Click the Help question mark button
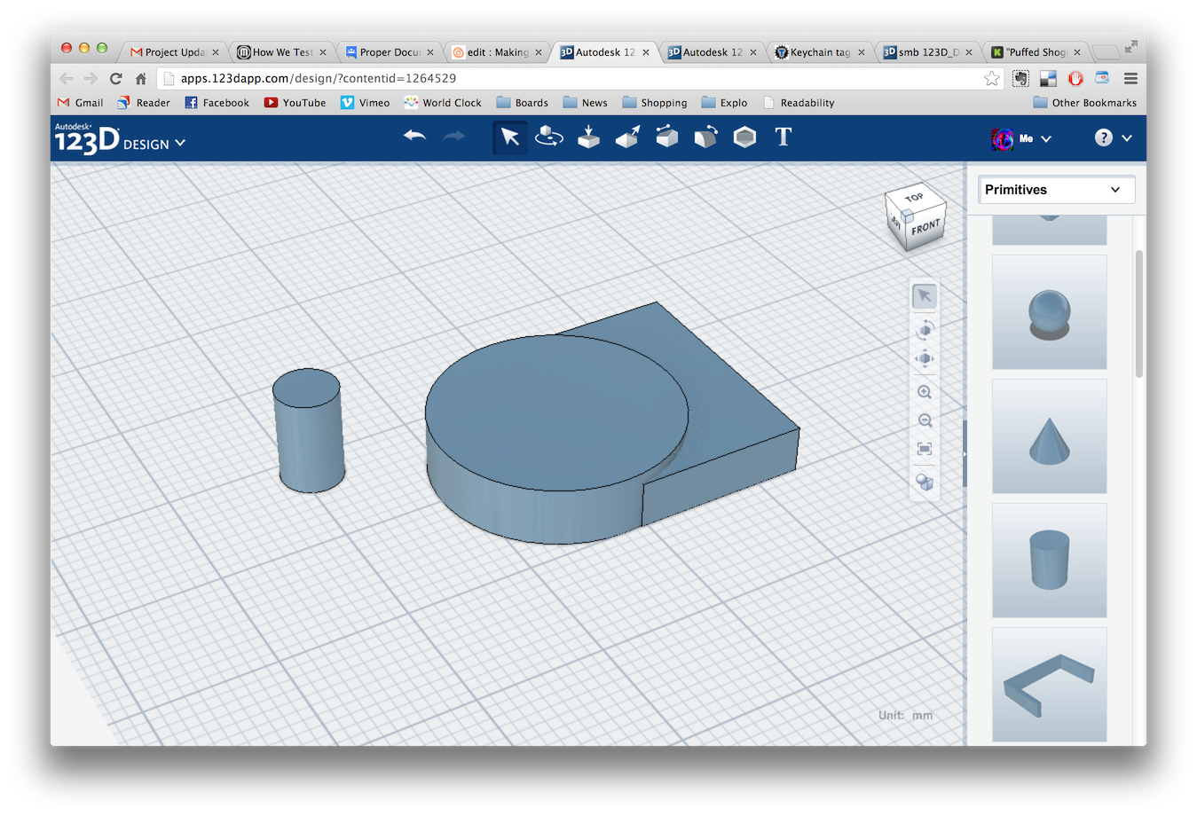This screenshot has width=1197, height=816. click(1103, 138)
